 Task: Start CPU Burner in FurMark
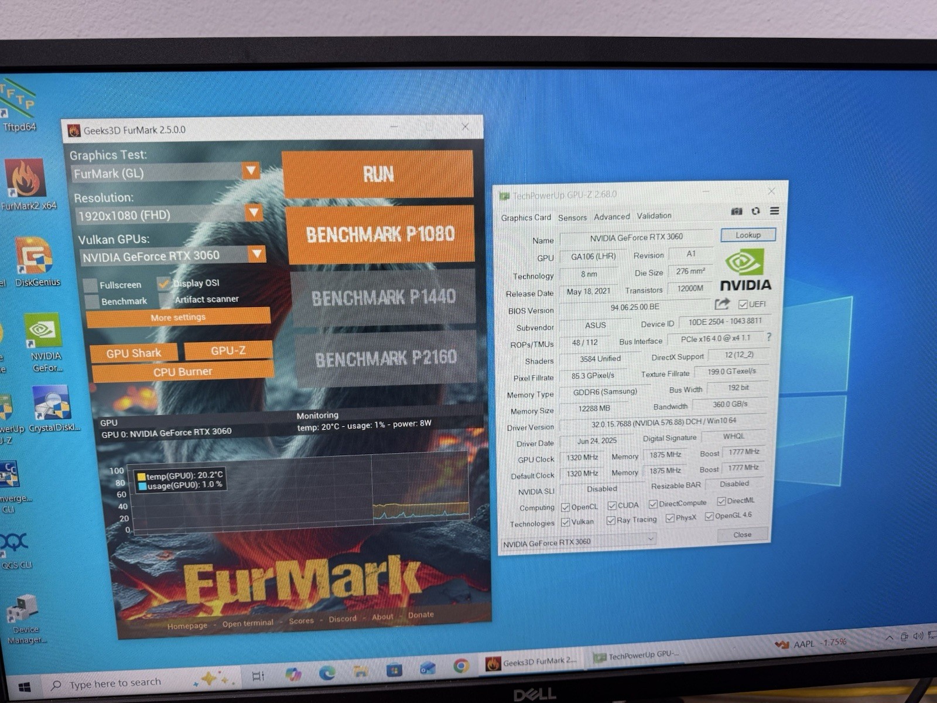pos(183,372)
